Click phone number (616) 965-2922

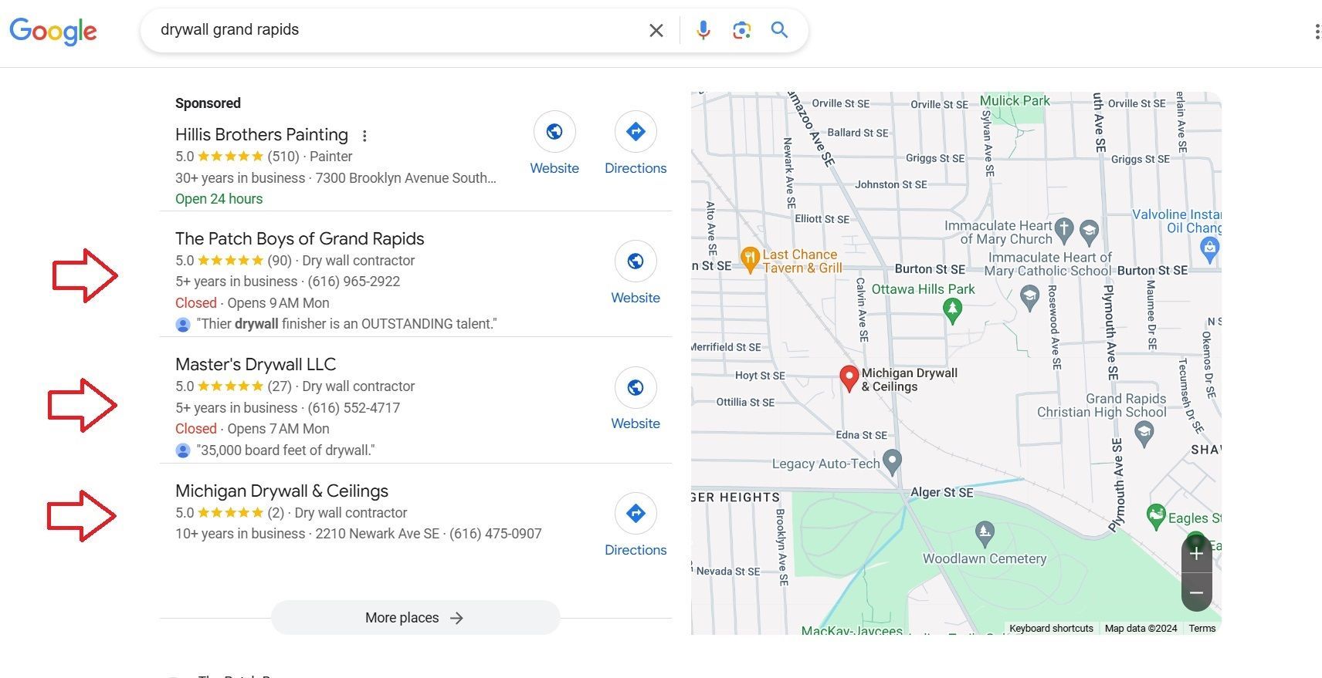354,282
